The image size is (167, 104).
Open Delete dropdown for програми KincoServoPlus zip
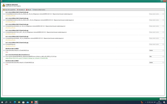click(157, 62)
